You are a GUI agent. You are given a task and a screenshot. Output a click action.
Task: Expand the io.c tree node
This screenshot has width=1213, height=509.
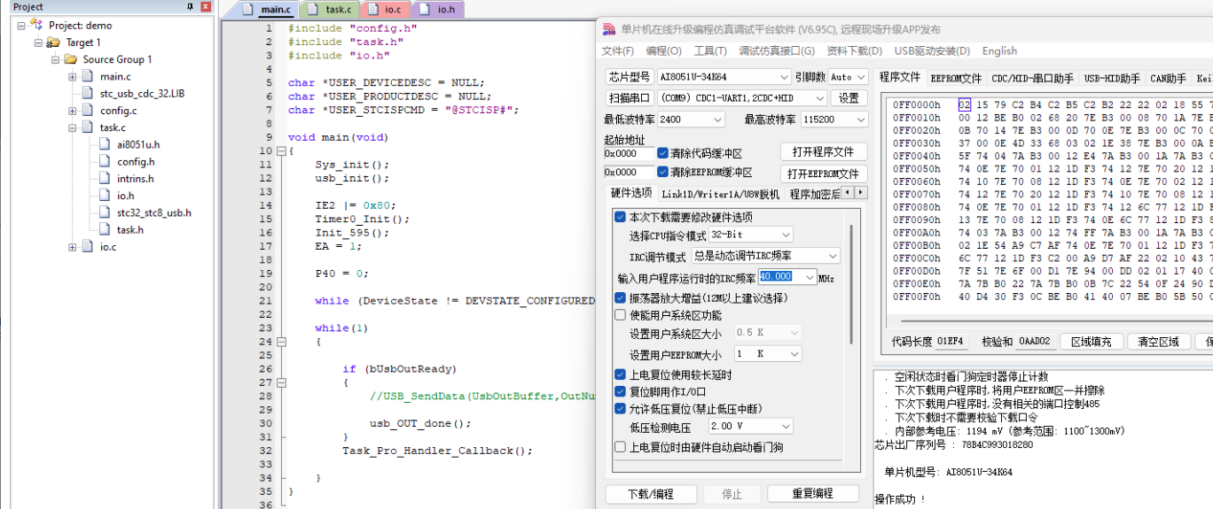pyautogui.click(x=73, y=247)
